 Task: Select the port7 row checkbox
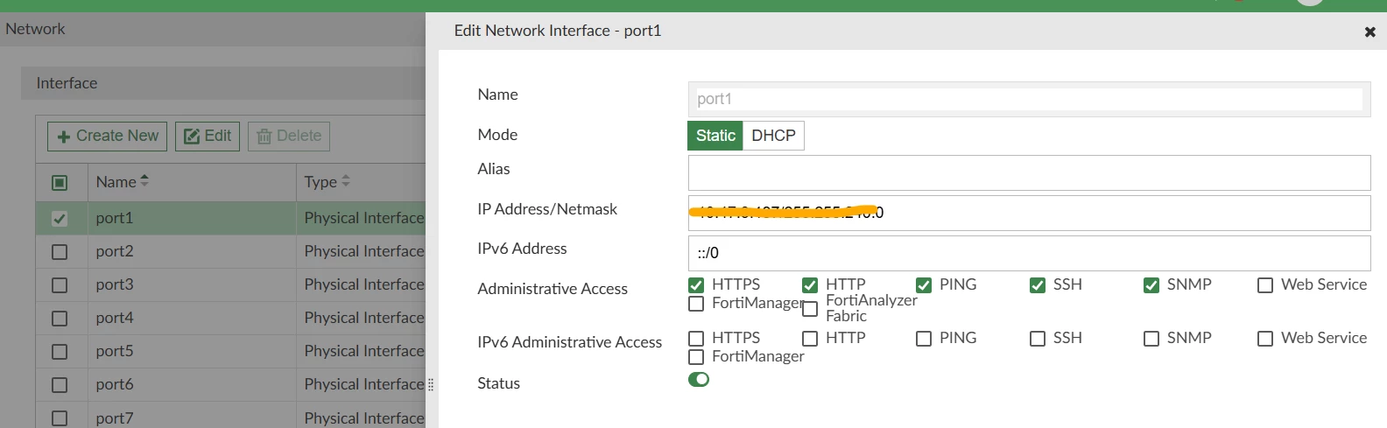pos(60,417)
